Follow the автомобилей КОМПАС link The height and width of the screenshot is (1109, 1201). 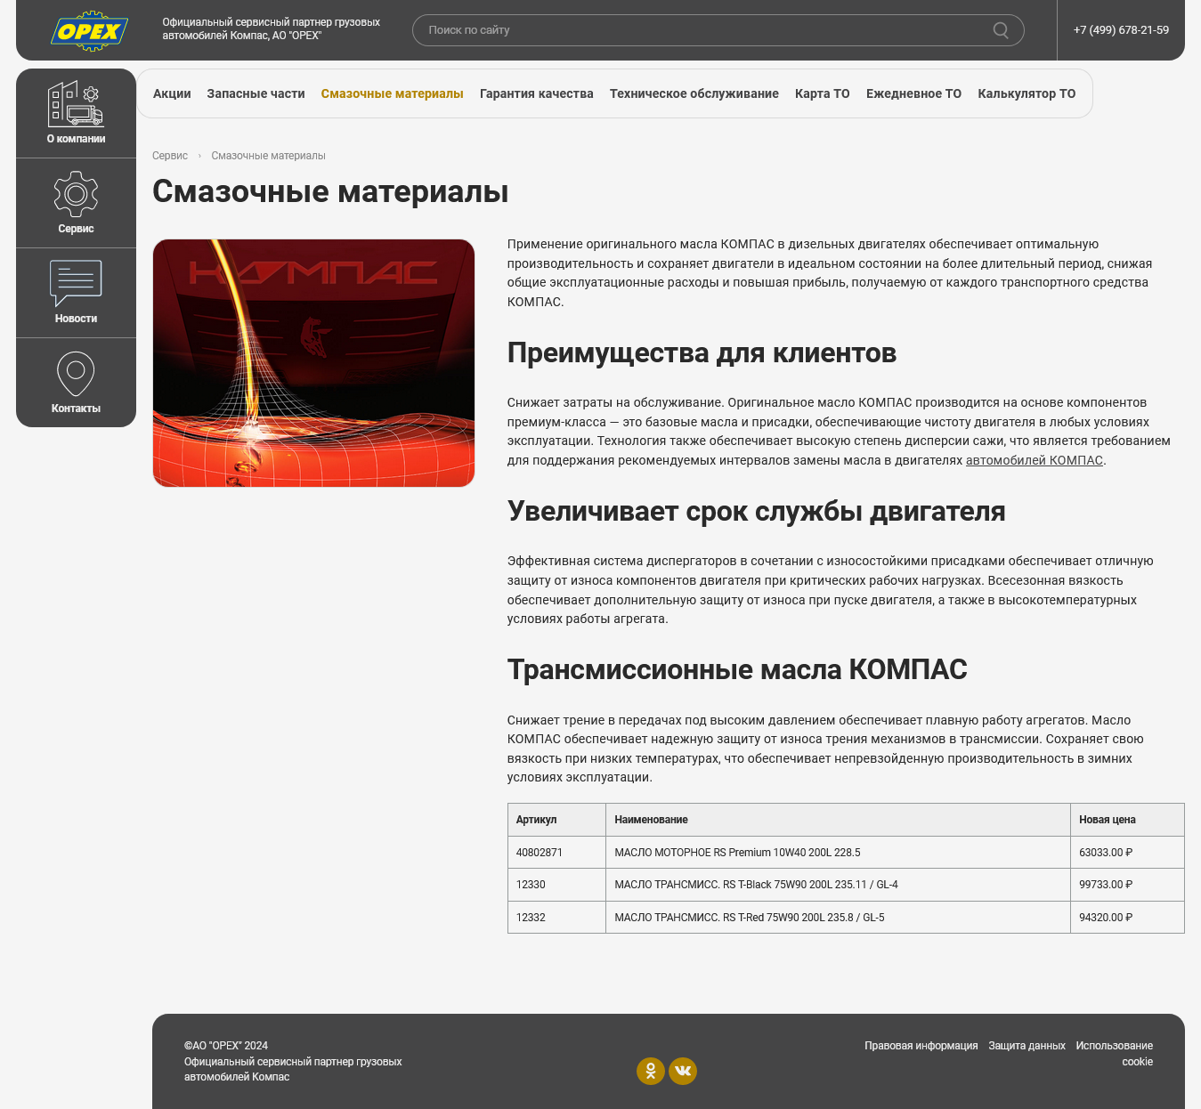[x=1035, y=461]
